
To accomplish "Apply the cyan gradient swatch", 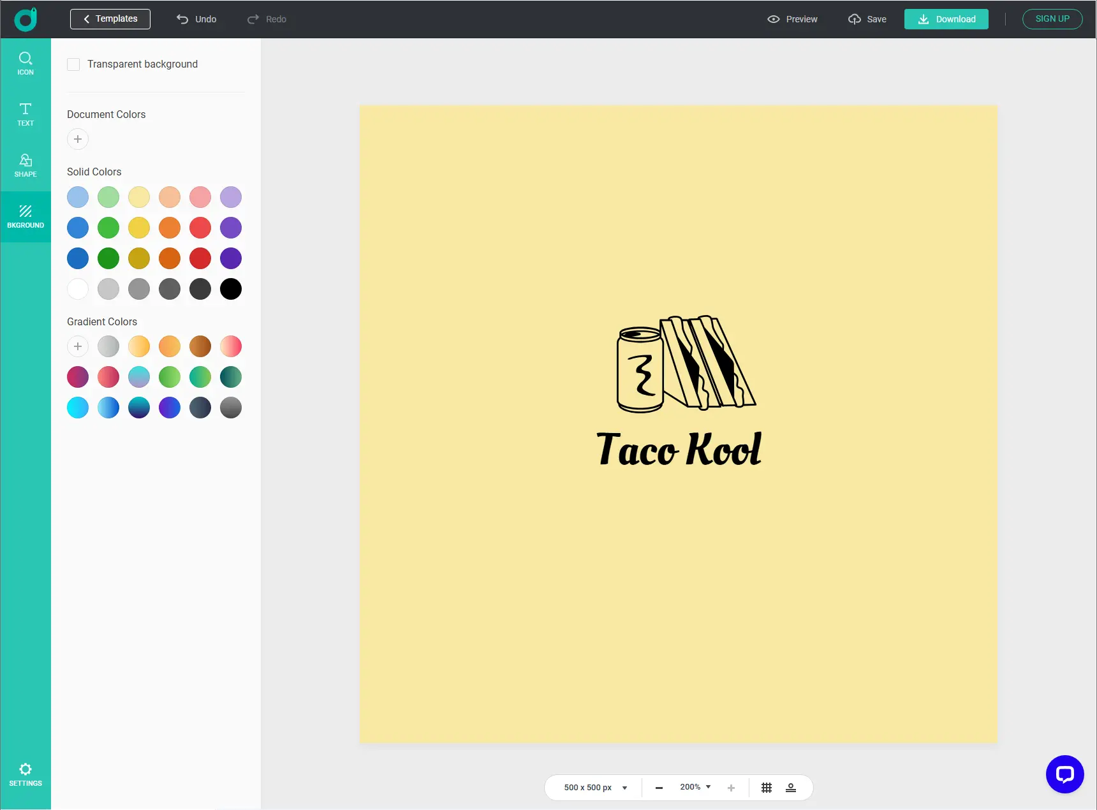I will point(78,408).
